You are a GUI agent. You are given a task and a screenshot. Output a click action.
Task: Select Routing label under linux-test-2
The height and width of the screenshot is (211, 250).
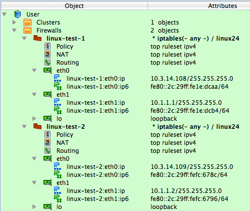pos(67,151)
